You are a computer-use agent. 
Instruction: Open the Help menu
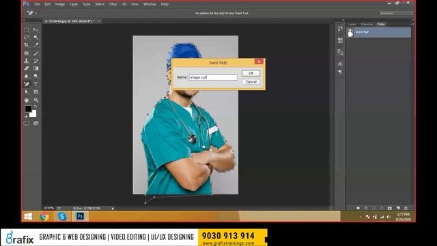pyautogui.click(x=165, y=4)
